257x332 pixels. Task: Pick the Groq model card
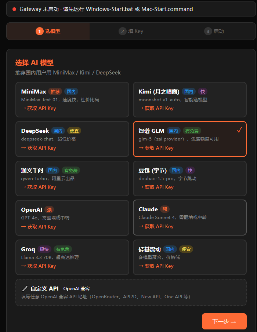pos(72,257)
